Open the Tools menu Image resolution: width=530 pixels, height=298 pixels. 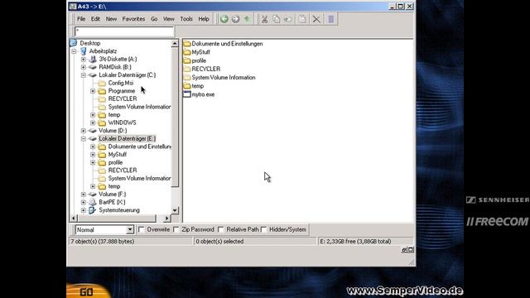coord(186,19)
